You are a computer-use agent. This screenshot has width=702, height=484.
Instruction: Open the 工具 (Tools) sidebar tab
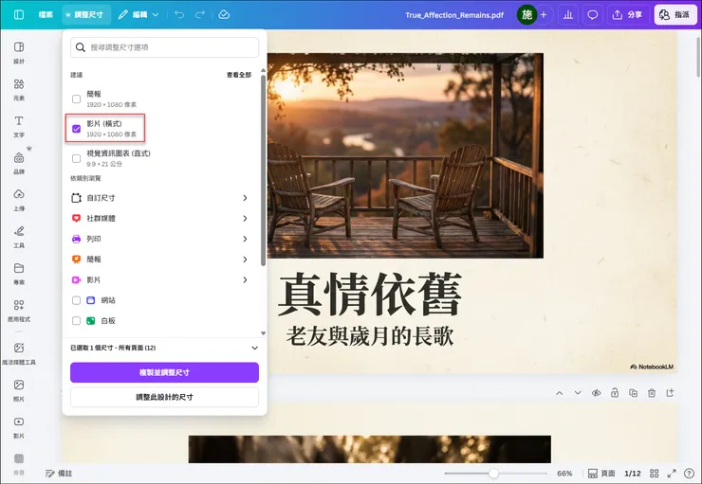pyautogui.click(x=19, y=237)
